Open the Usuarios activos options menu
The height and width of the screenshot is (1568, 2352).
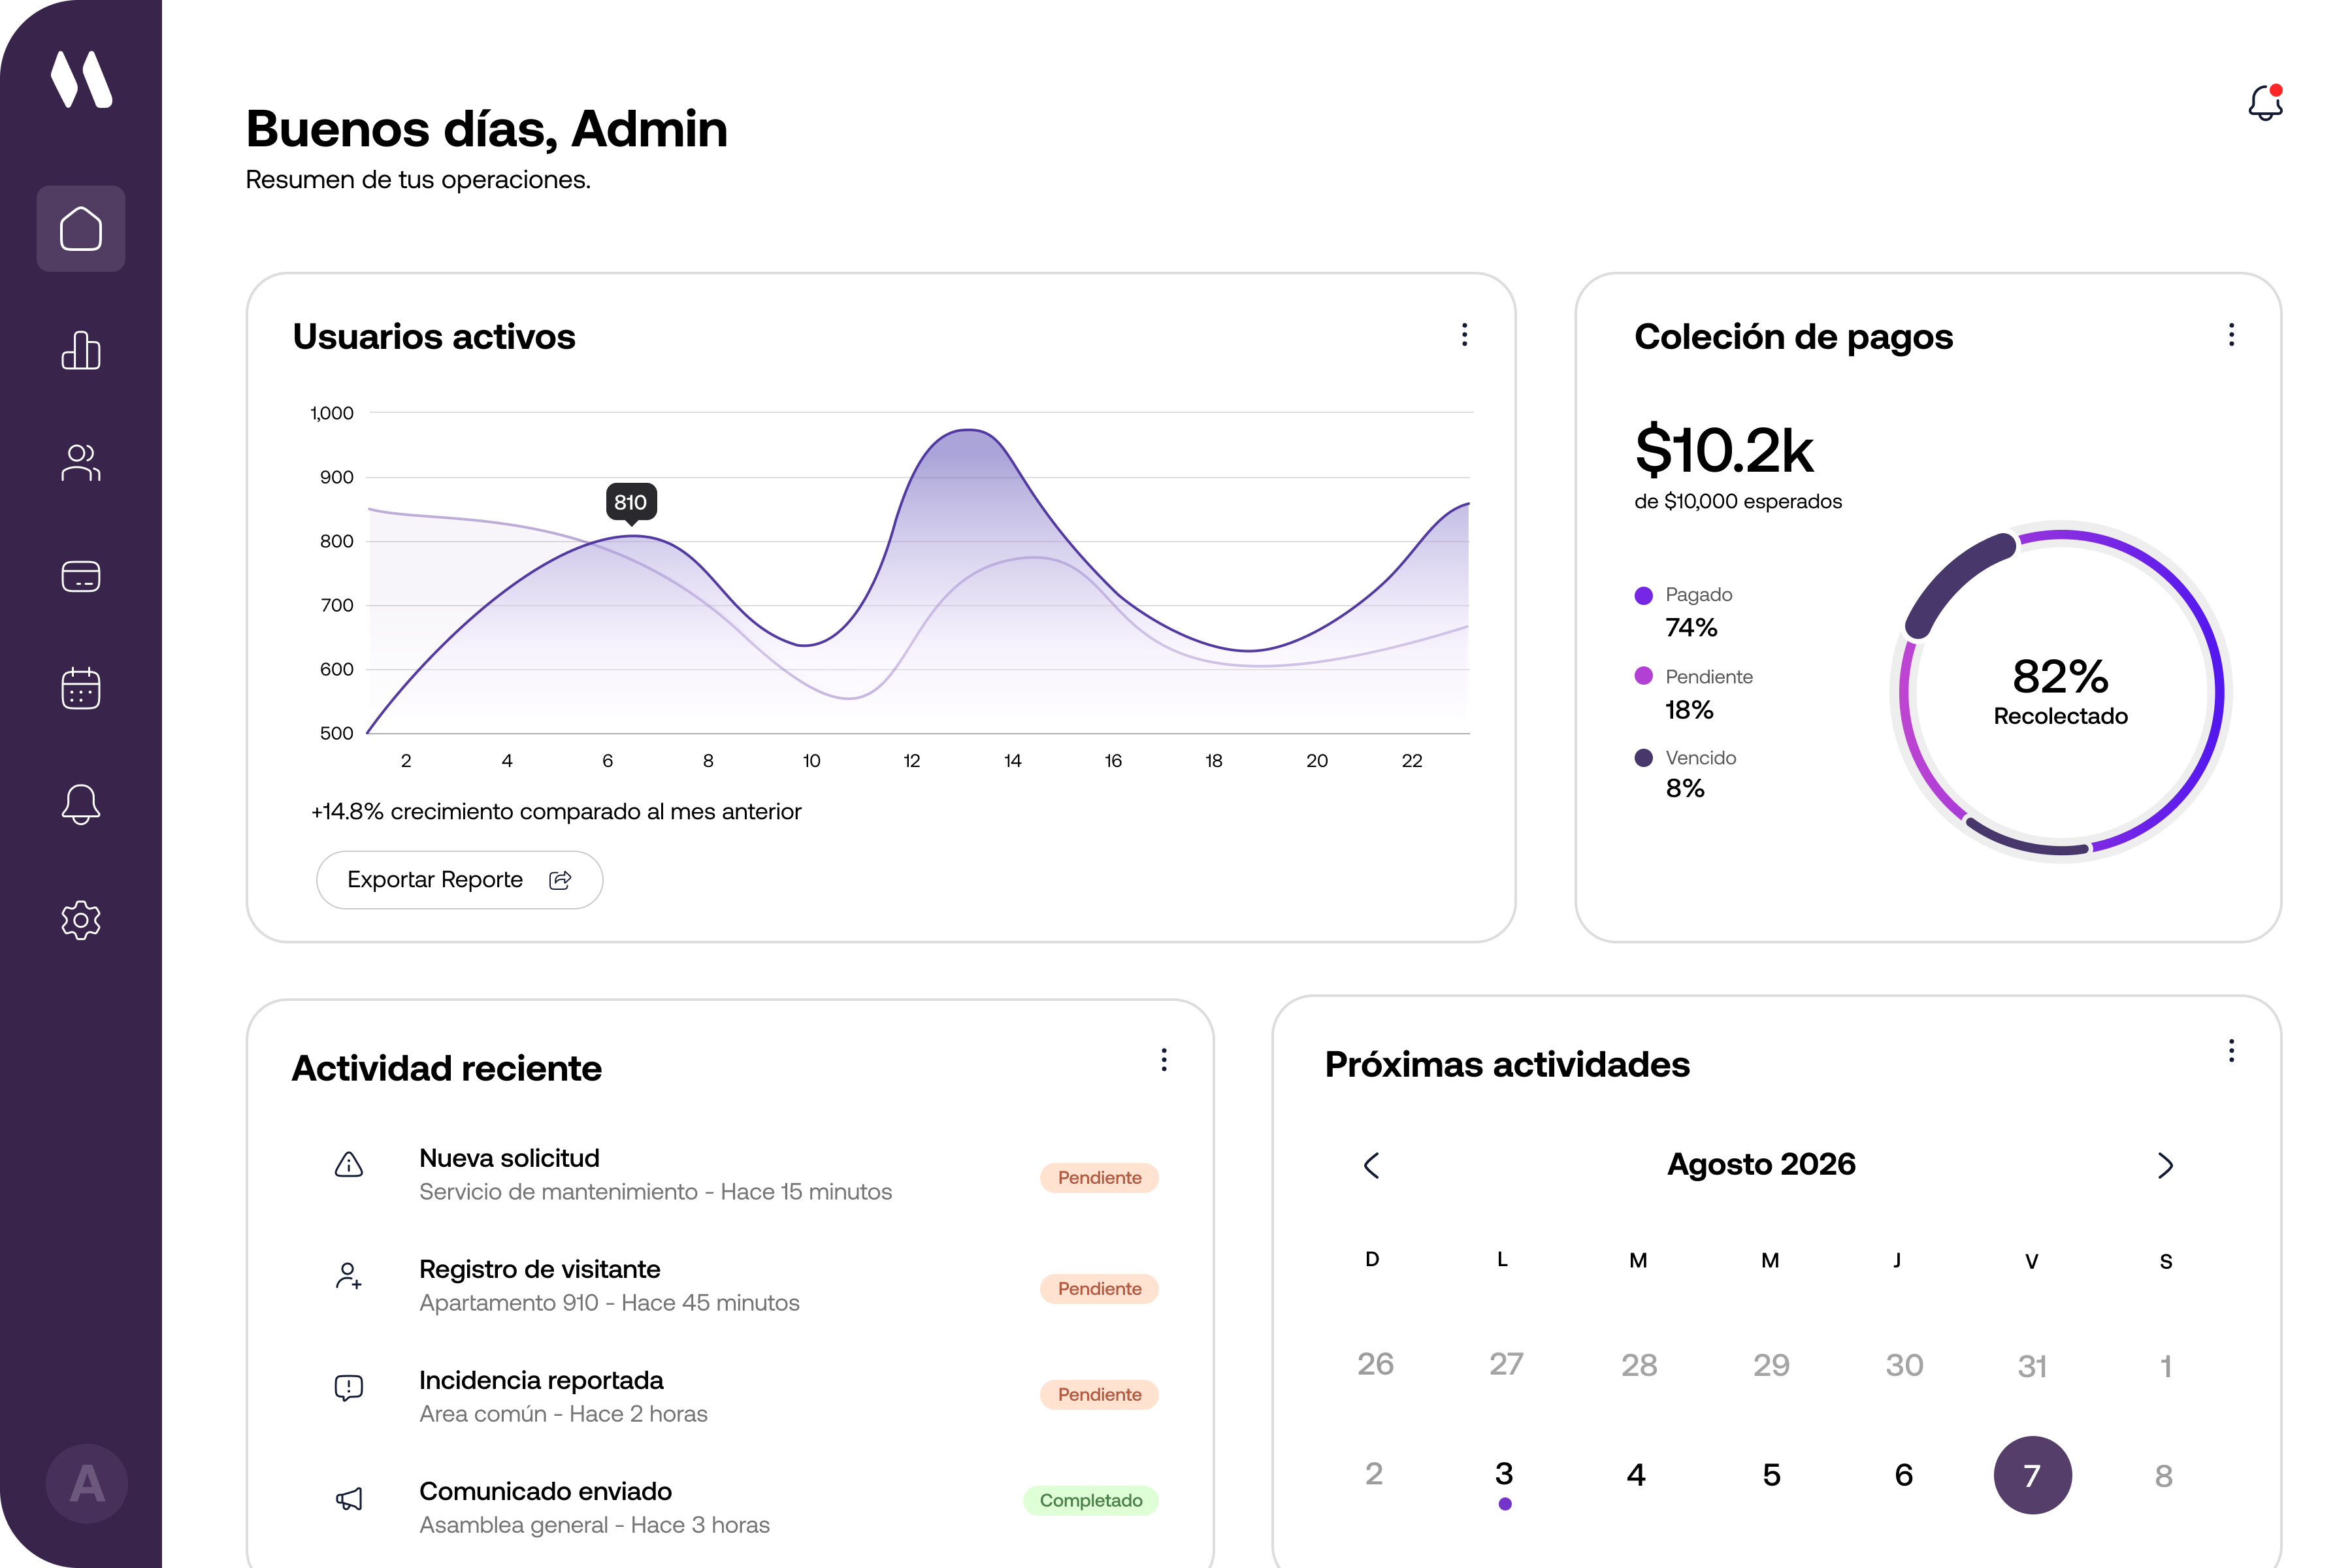pos(1465,335)
